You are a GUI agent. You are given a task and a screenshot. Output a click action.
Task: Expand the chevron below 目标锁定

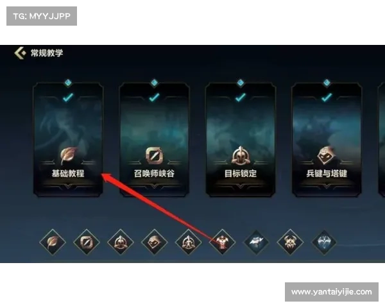point(241,187)
